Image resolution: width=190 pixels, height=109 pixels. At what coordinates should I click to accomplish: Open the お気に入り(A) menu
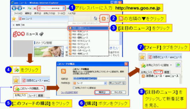point(49,13)
